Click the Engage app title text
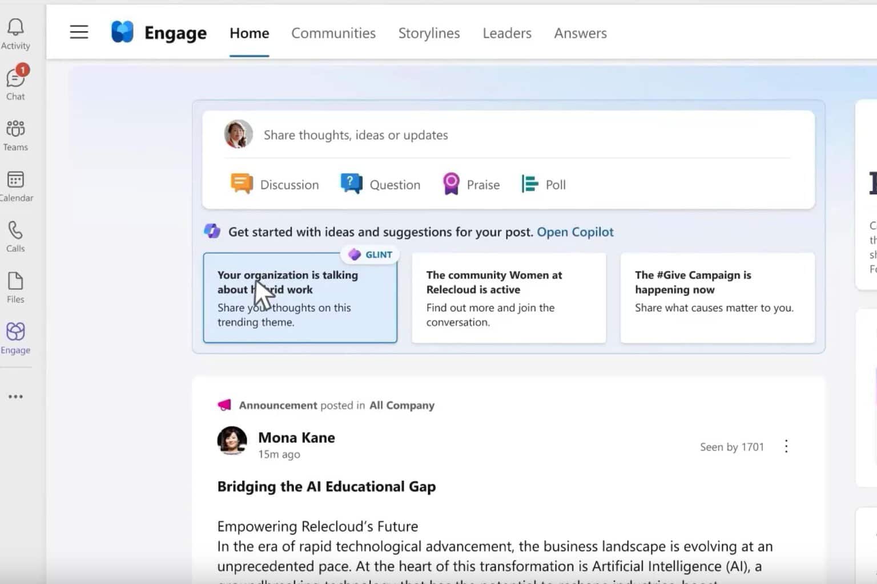The image size is (877, 584). pyautogui.click(x=175, y=33)
